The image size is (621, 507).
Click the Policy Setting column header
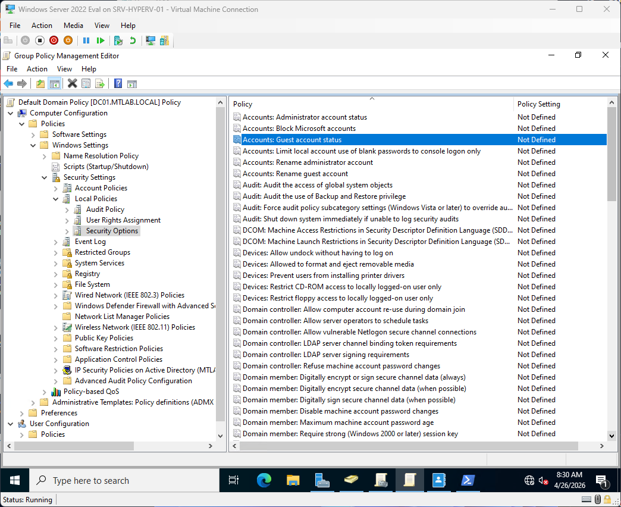click(x=560, y=104)
